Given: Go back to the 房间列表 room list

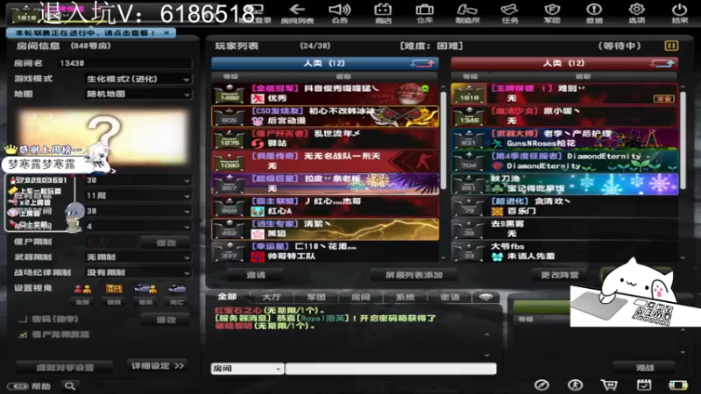Looking at the screenshot, I should [297, 13].
